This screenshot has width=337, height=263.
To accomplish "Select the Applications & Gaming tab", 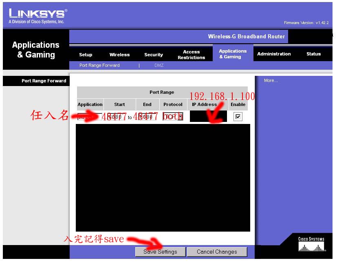I will 233,54.
